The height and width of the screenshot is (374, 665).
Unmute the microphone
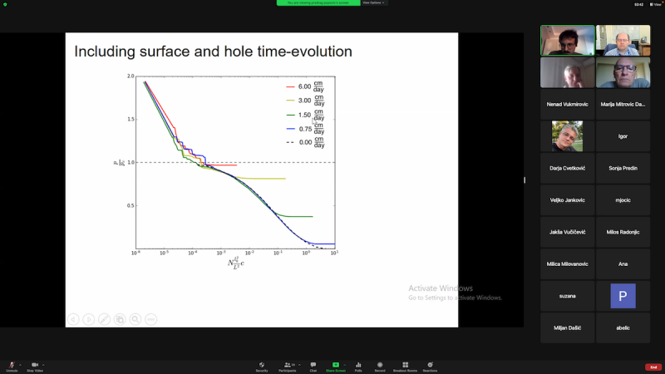[12, 367]
